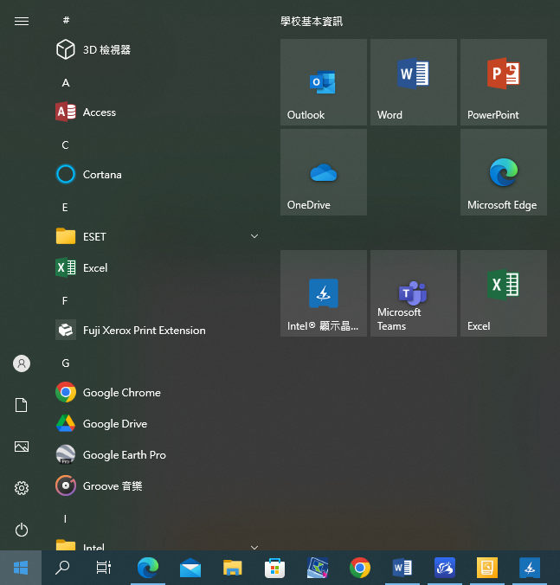Image resolution: width=560 pixels, height=585 pixels.
Task: Click the C letter header
Action: (65, 145)
